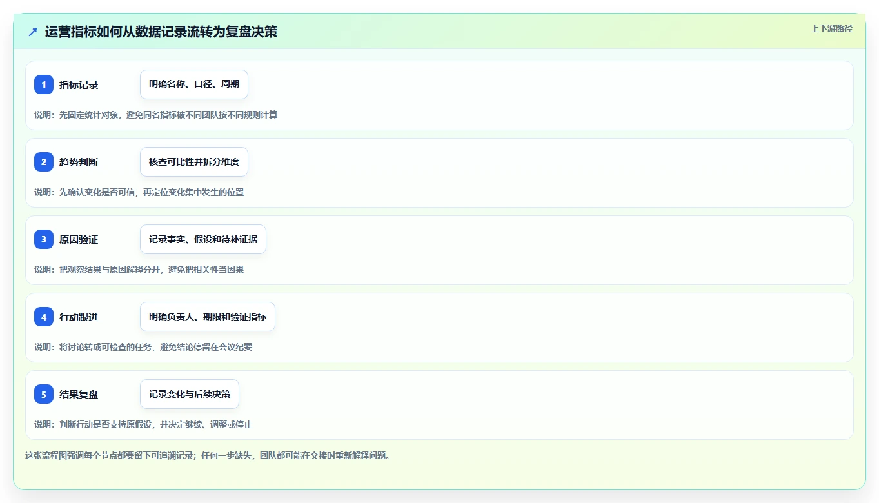Click step number 3 badge for 原因验证
The height and width of the screenshot is (503, 879).
44,239
